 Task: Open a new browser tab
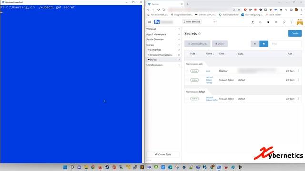[188, 4]
